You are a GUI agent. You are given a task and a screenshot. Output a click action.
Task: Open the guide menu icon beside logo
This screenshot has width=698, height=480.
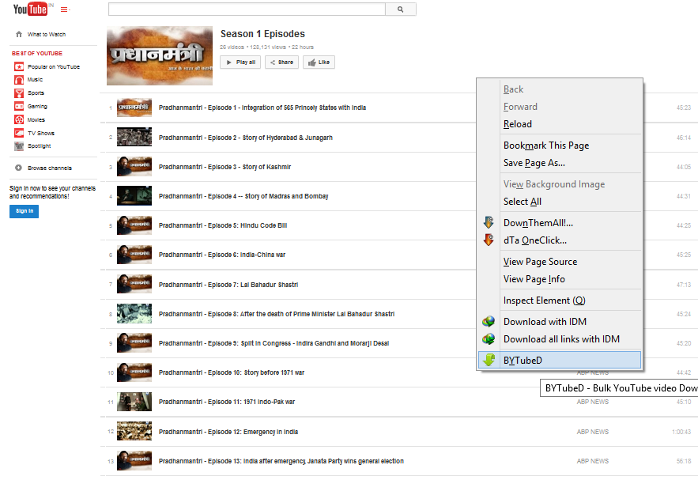pyautogui.click(x=65, y=9)
